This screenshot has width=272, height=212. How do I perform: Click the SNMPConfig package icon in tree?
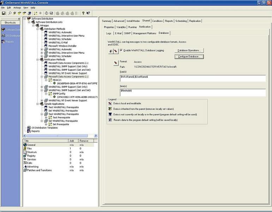tap(50, 94)
